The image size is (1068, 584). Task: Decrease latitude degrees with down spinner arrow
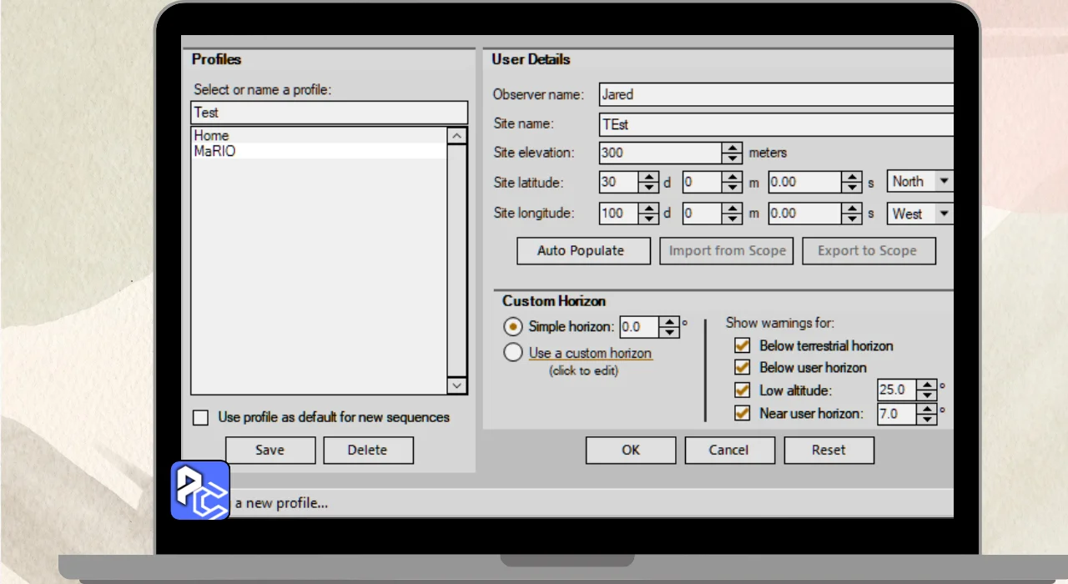(648, 187)
